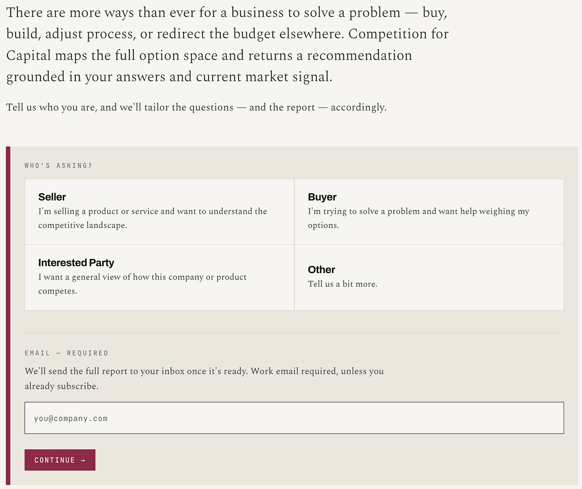Image resolution: width=582 pixels, height=489 pixels.
Task: Click the maroon vertical accent bar
Action: pos(8,316)
